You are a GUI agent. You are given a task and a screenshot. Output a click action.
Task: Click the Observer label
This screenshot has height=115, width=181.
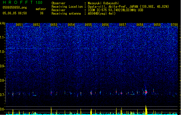pyautogui.click(x=58, y=3)
